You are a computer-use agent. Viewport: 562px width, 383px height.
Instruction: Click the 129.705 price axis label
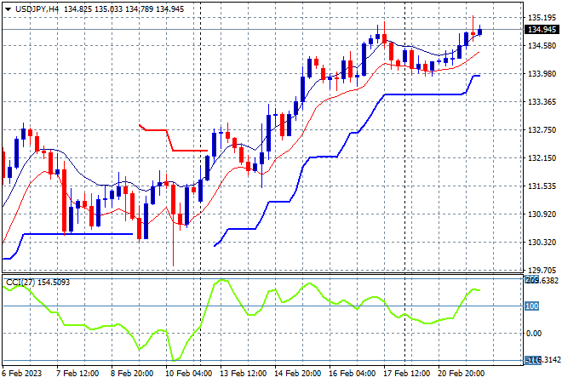point(542,270)
